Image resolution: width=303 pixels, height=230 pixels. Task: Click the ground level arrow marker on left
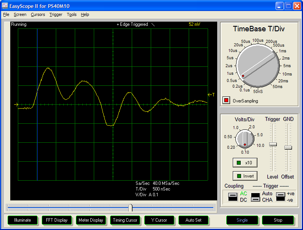[16, 104]
